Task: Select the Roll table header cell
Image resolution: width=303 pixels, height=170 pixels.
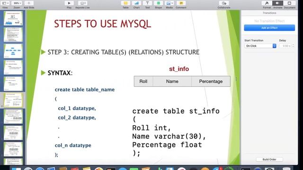Action: tap(143, 81)
